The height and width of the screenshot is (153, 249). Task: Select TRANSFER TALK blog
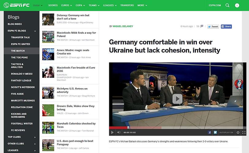(20, 37)
